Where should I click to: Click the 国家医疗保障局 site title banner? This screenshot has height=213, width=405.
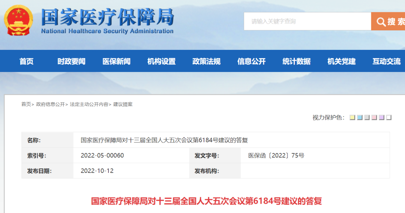coord(108,21)
